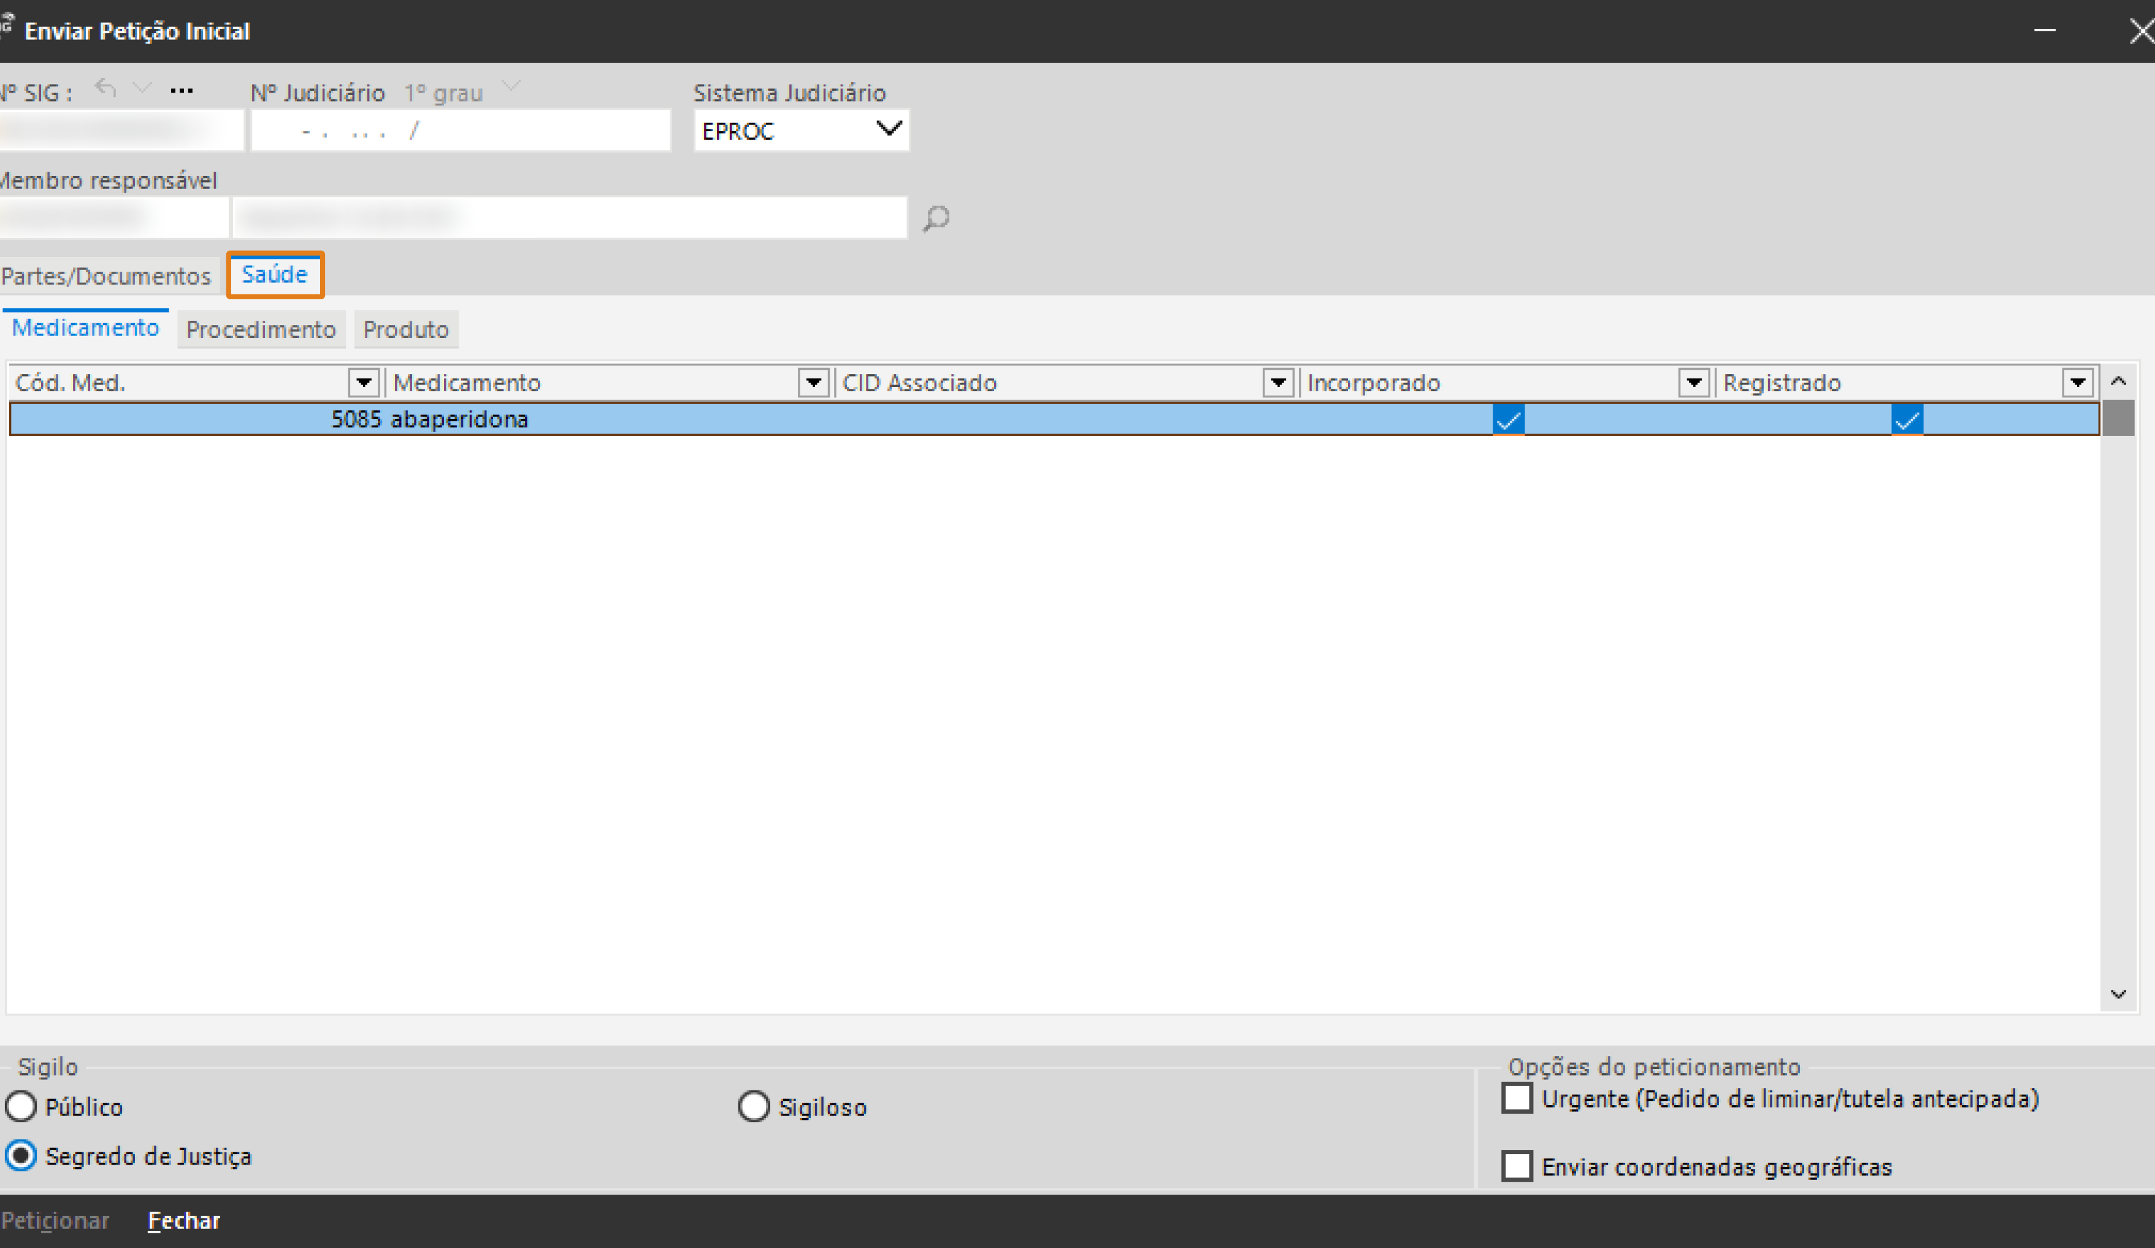Open the 1º grau level dropdown
This screenshot has width=2155, height=1248.
tap(510, 86)
